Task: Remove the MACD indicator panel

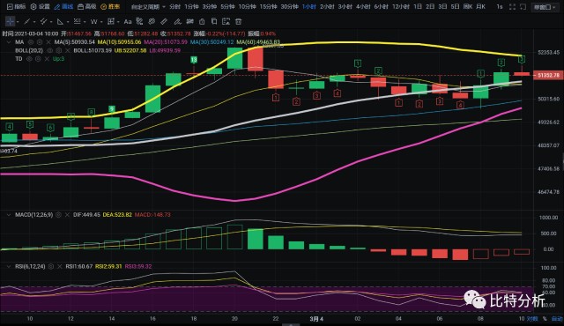Action: (67, 215)
